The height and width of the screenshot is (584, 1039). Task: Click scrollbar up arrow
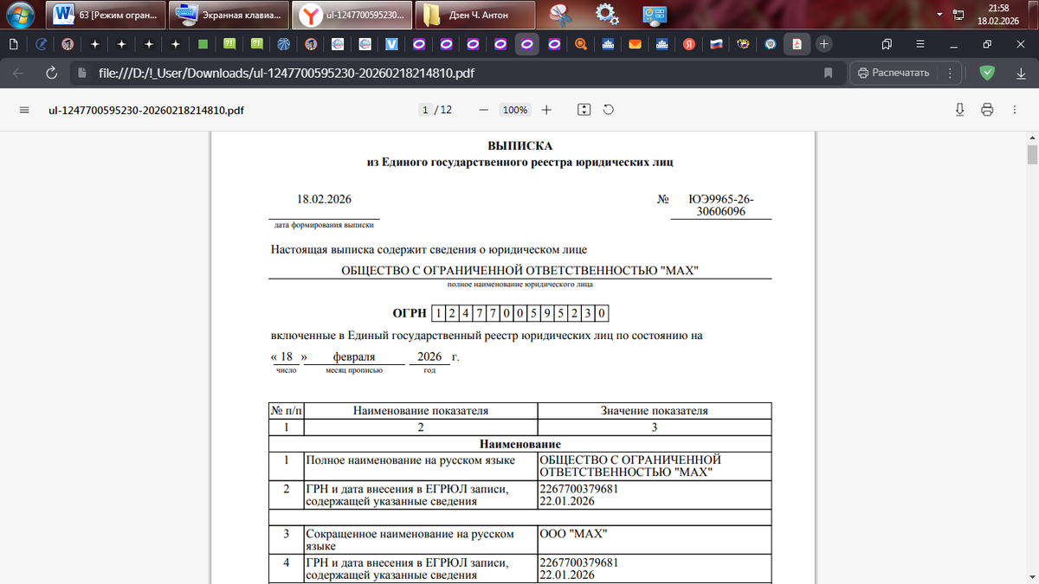point(1032,138)
